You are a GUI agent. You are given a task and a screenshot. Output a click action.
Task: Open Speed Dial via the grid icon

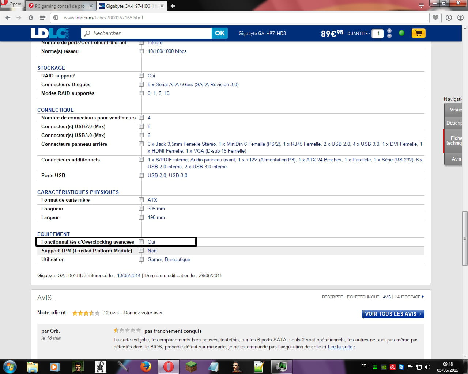click(x=43, y=18)
